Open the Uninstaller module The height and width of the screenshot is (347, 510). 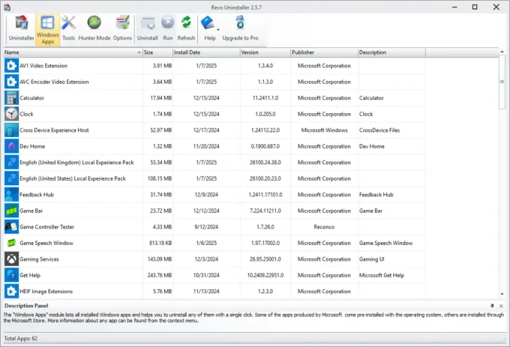[x=21, y=28]
